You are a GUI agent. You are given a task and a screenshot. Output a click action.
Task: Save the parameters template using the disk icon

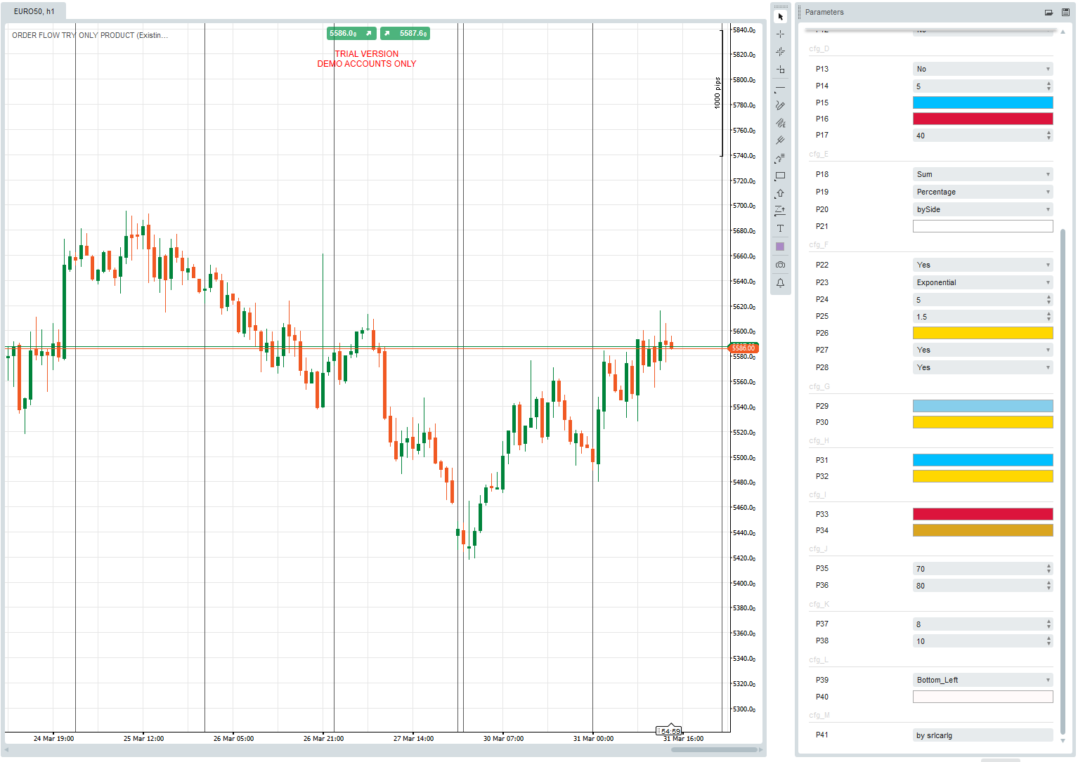tap(1065, 12)
